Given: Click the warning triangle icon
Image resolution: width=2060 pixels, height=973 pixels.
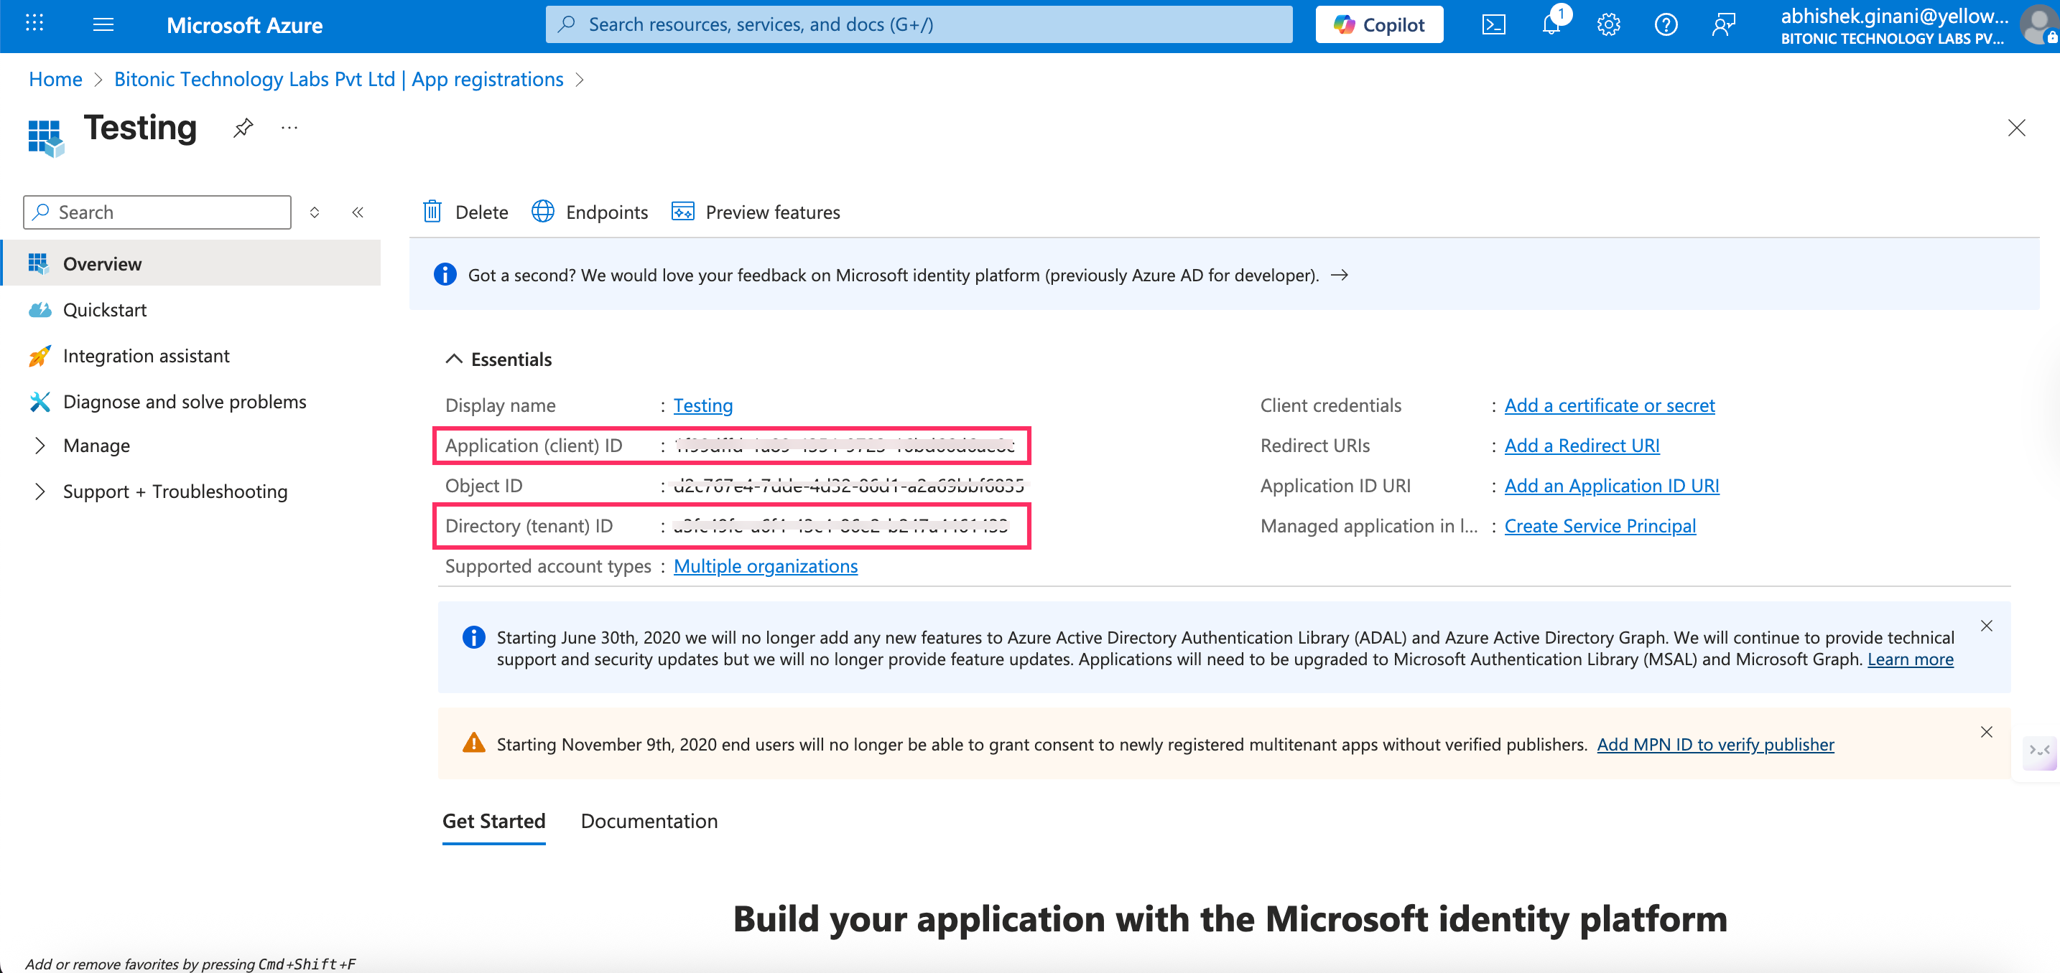Looking at the screenshot, I should coord(474,743).
